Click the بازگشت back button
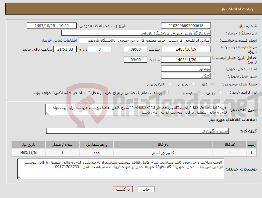 123,189
